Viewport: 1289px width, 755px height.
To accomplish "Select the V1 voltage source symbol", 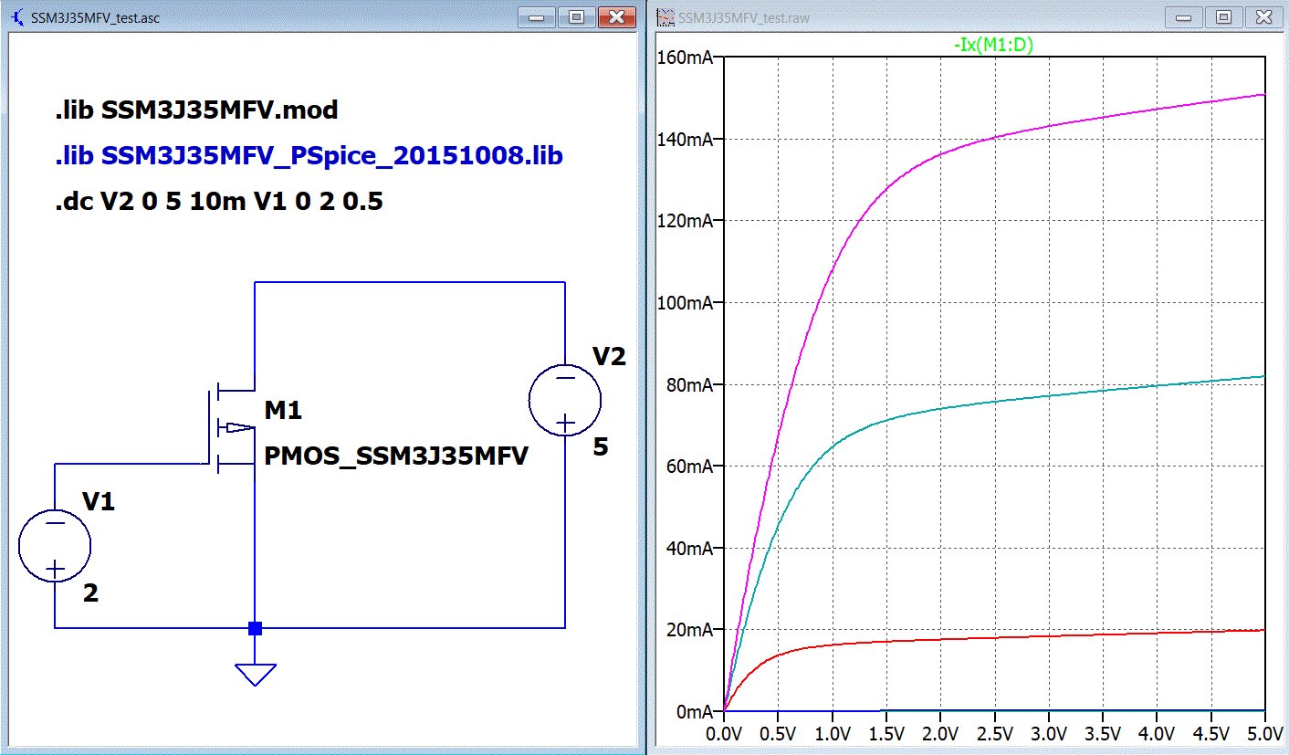I will pos(55,546).
